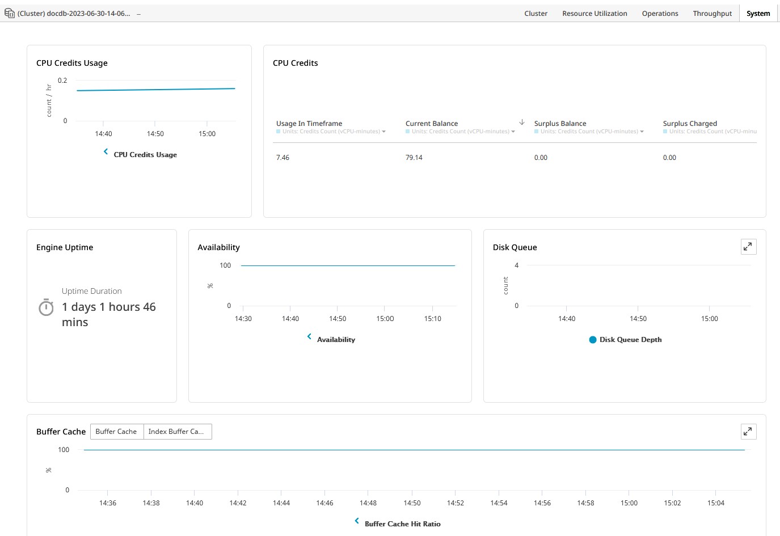This screenshot has width=780, height=536.
Task: Expand the Disk Queue chart to fullscreen
Action: 748,247
